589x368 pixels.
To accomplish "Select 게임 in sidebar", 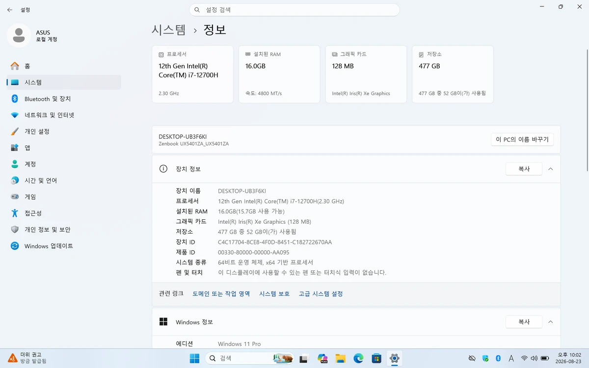I will tap(64, 197).
